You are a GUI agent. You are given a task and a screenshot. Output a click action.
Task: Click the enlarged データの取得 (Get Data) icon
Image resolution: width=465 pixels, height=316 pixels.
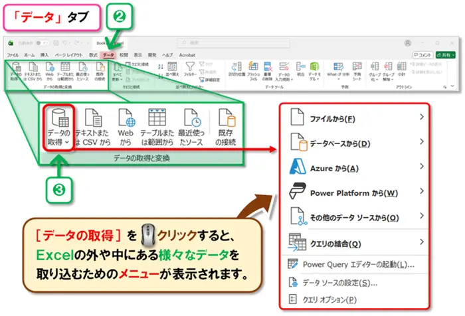coord(60,118)
